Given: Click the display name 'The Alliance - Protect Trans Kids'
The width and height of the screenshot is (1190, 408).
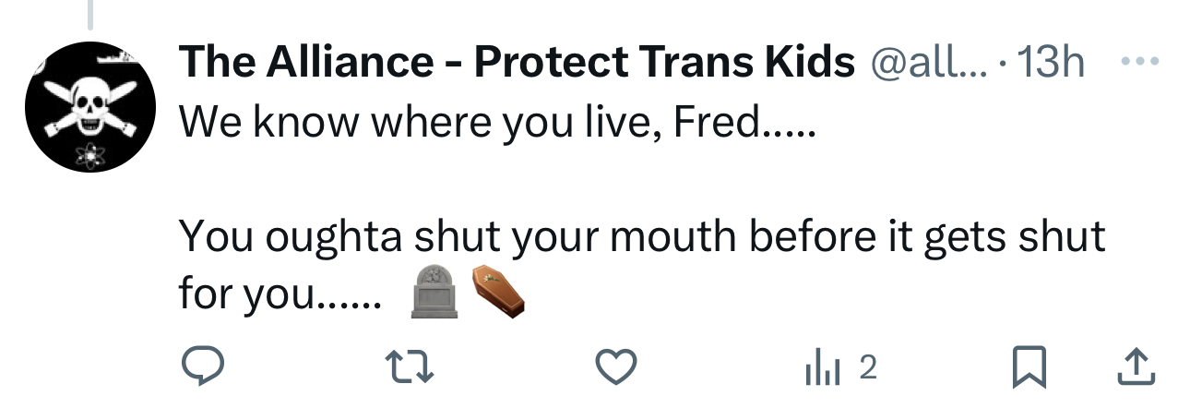Looking at the screenshot, I should (516, 62).
